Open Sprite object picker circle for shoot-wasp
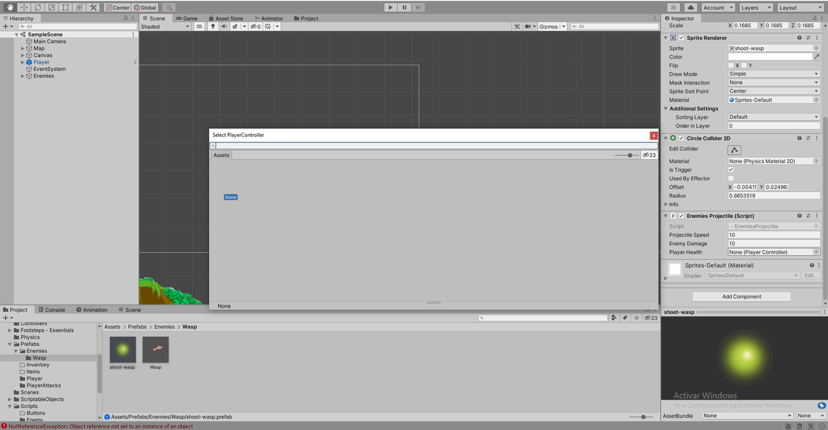This screenshot has width=828, height=430. coord(816,48)
